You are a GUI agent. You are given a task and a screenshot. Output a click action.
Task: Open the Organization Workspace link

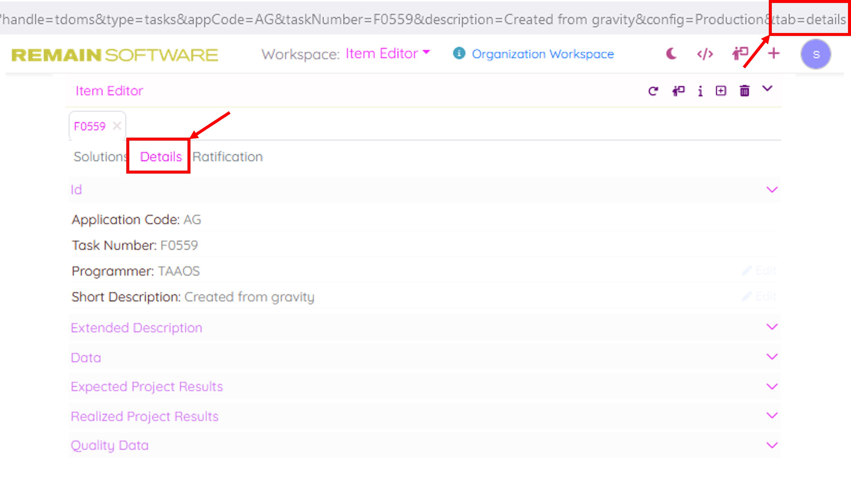pos(543,54)
